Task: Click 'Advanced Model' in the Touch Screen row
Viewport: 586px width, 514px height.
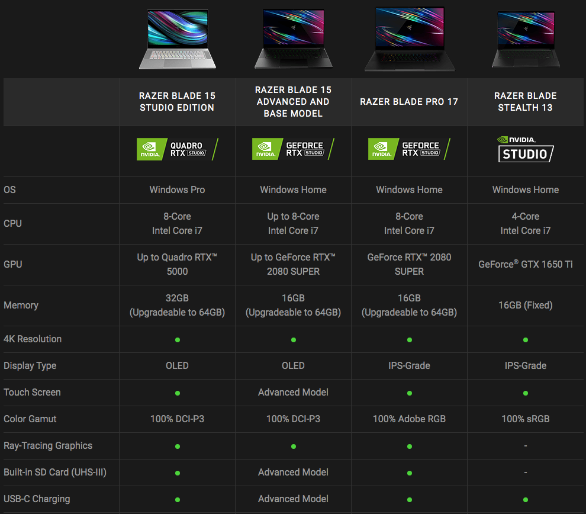Action: tap(293, 392)
